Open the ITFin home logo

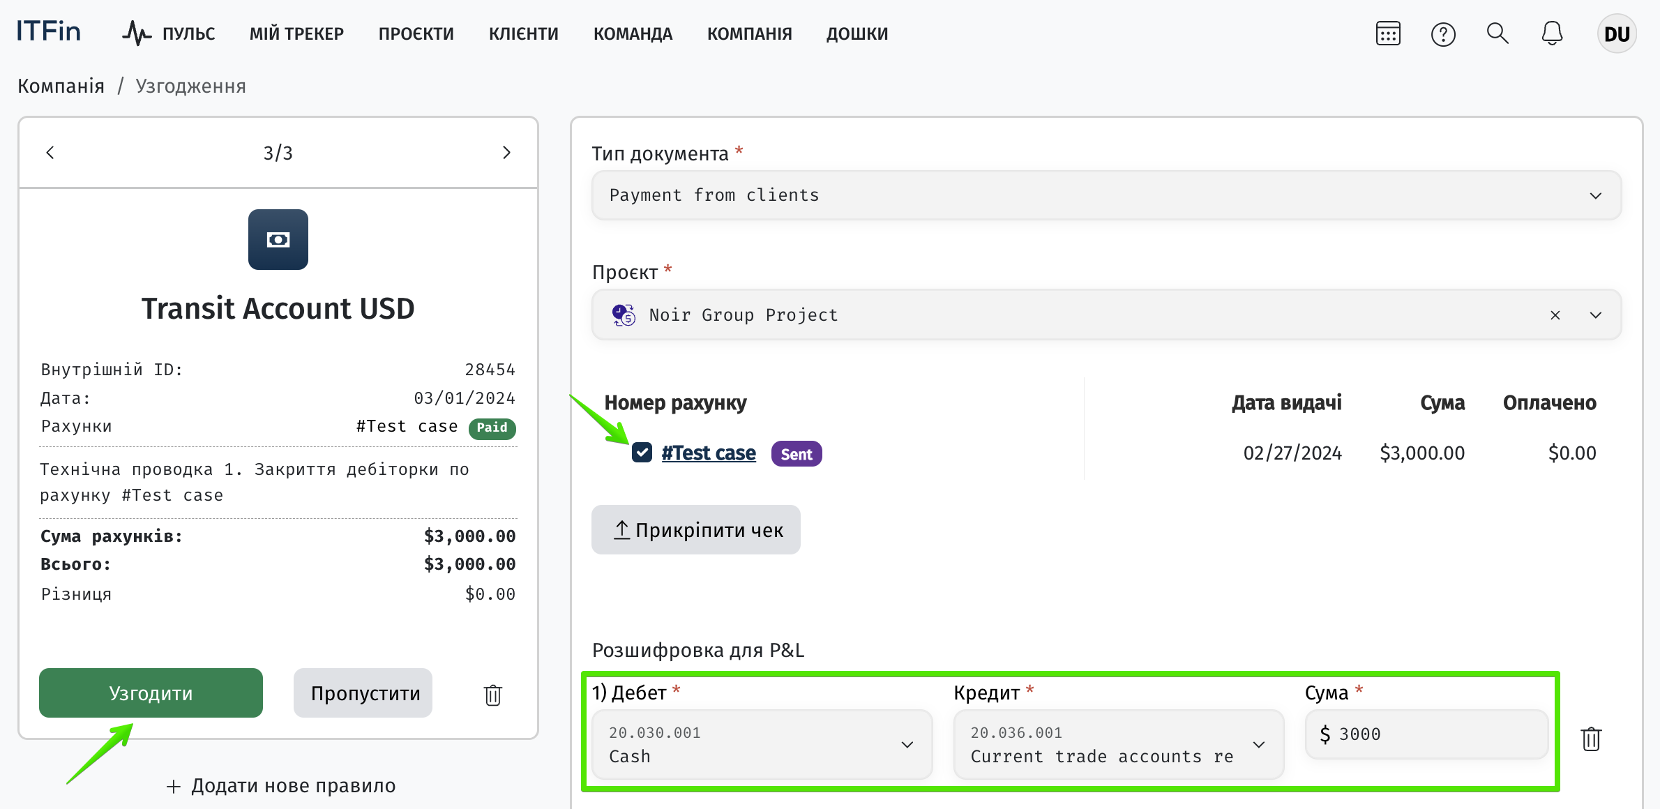[x=48, y=31]
